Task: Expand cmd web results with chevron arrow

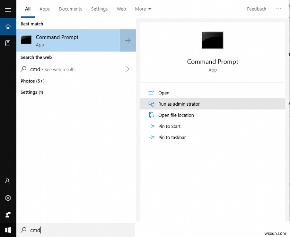Action: [128, 69]
